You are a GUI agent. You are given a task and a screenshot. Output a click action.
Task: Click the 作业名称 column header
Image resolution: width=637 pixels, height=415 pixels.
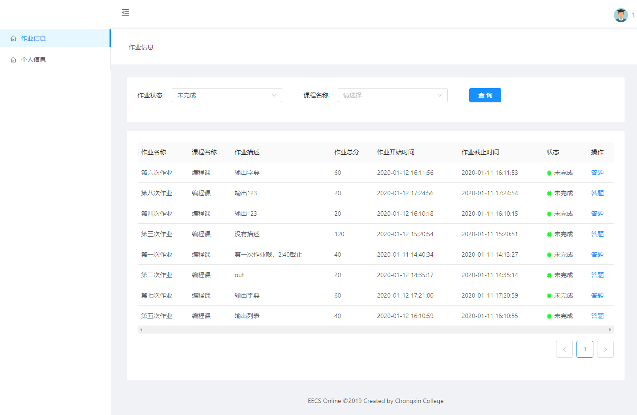(154, 152)
